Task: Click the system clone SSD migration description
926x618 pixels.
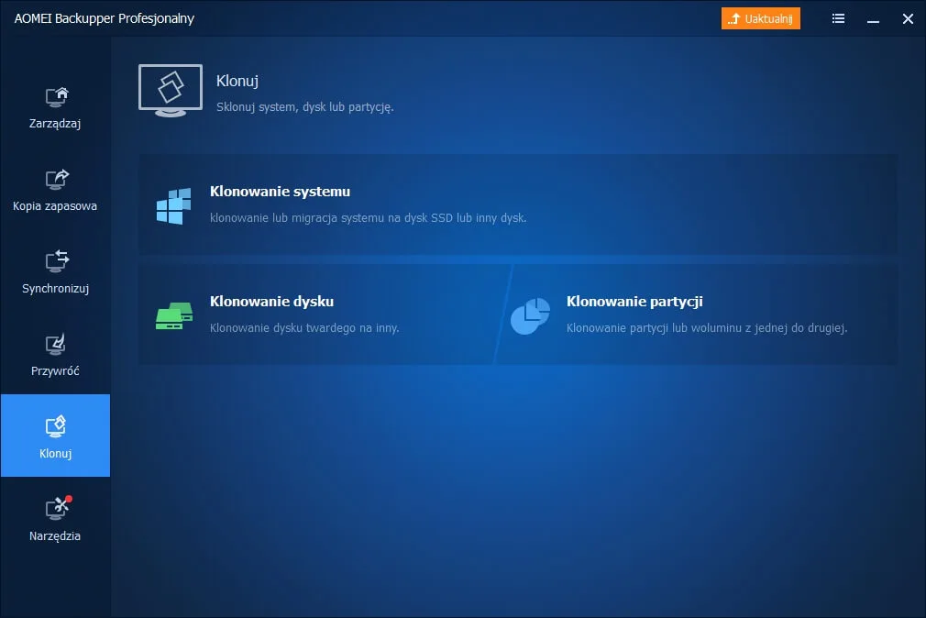Action: tap(368, 218)
